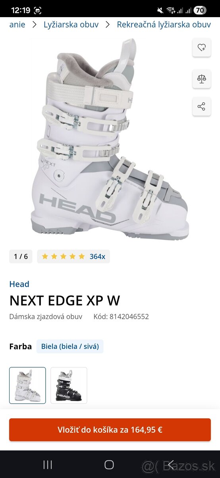Open the main white ski boot image

point(110,139)
